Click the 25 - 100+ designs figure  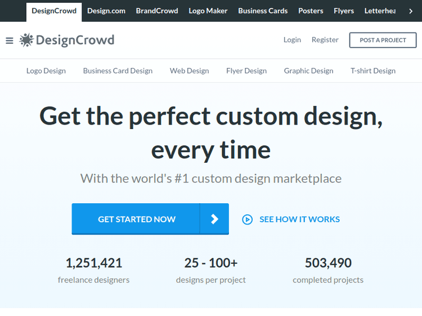click(x=211, y=263)
